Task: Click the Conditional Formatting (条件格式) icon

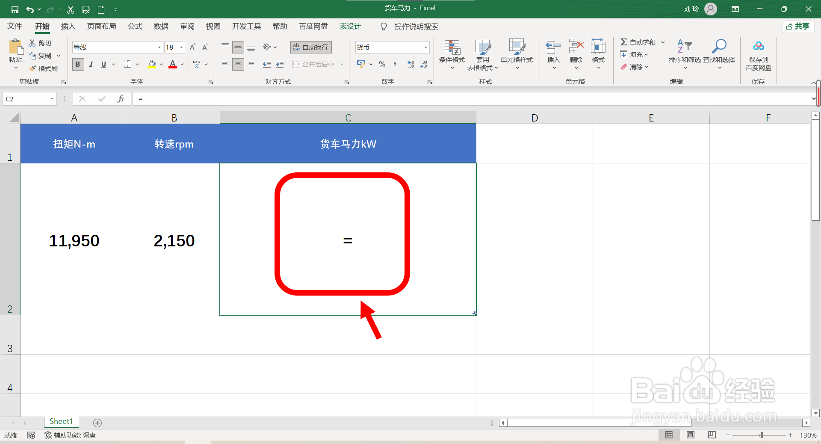Action: tap(452, 47)
